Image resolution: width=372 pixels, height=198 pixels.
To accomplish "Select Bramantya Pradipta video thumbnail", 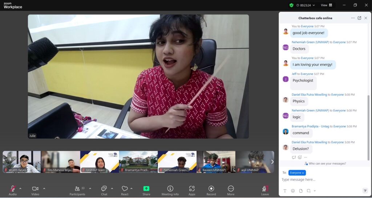I will (x=138, y=162).
